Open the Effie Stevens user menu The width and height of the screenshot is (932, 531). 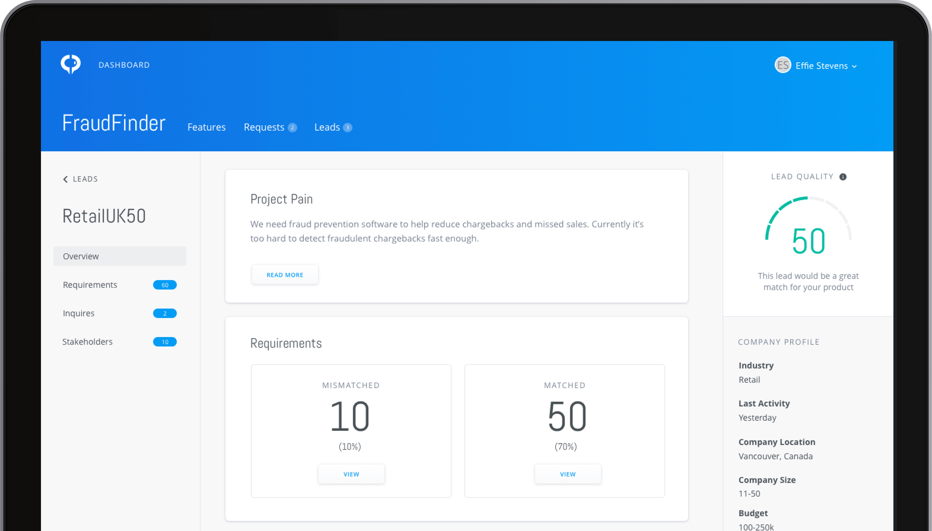821,66
